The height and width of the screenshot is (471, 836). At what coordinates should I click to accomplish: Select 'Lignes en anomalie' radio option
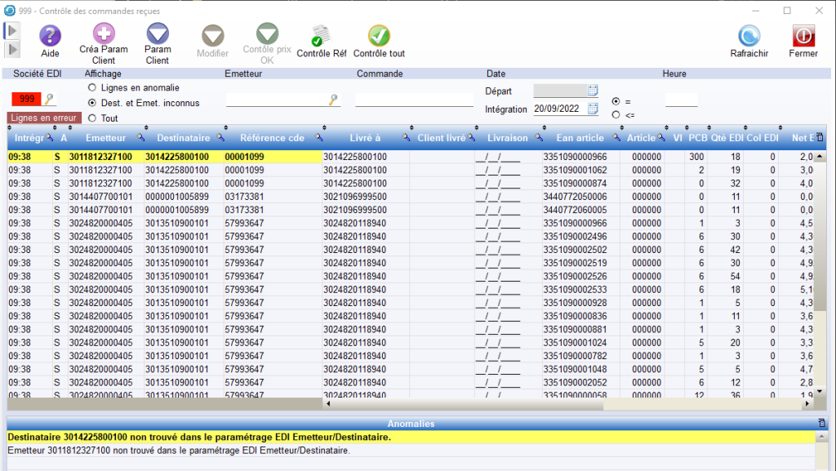(x=92, y=87)
